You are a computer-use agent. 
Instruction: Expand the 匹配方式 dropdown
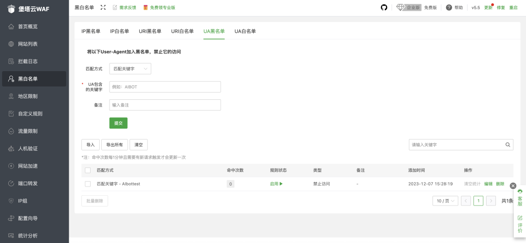point(130,69)
